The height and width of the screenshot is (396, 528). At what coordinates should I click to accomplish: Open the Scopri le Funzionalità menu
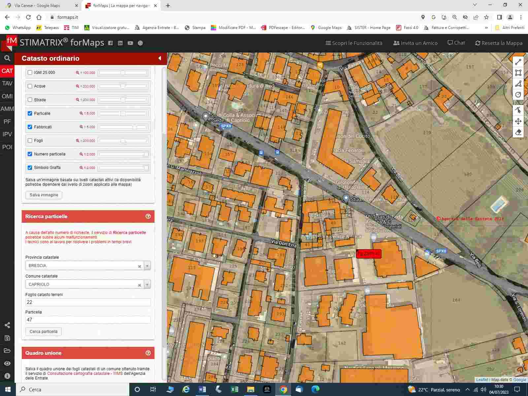(x=354, y=43)
